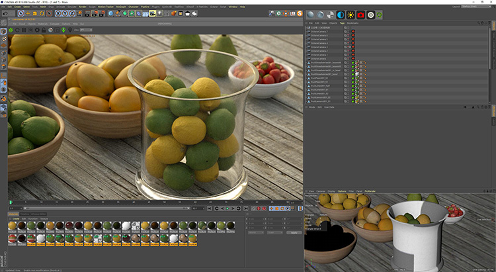Click Render to Picture Viewer icon
Viewport: 496px width, 272px height.
[x=95, y=13]
